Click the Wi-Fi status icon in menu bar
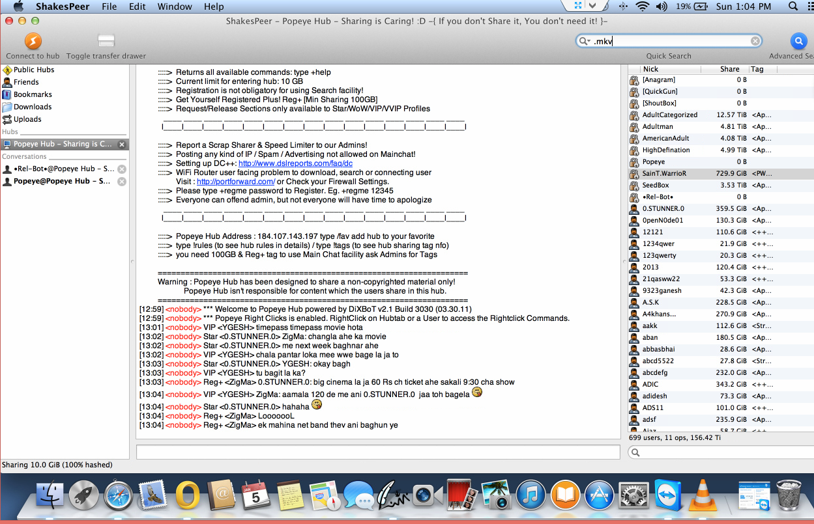The height and width of the screenshot is (524, 814). click(x=643, y=7)
